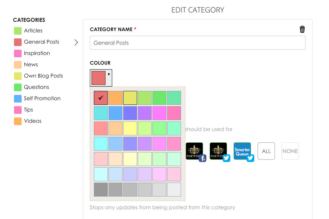Click the orange Videos category colour icon
The image size is (329, 219).
click(x=18, y=121)
